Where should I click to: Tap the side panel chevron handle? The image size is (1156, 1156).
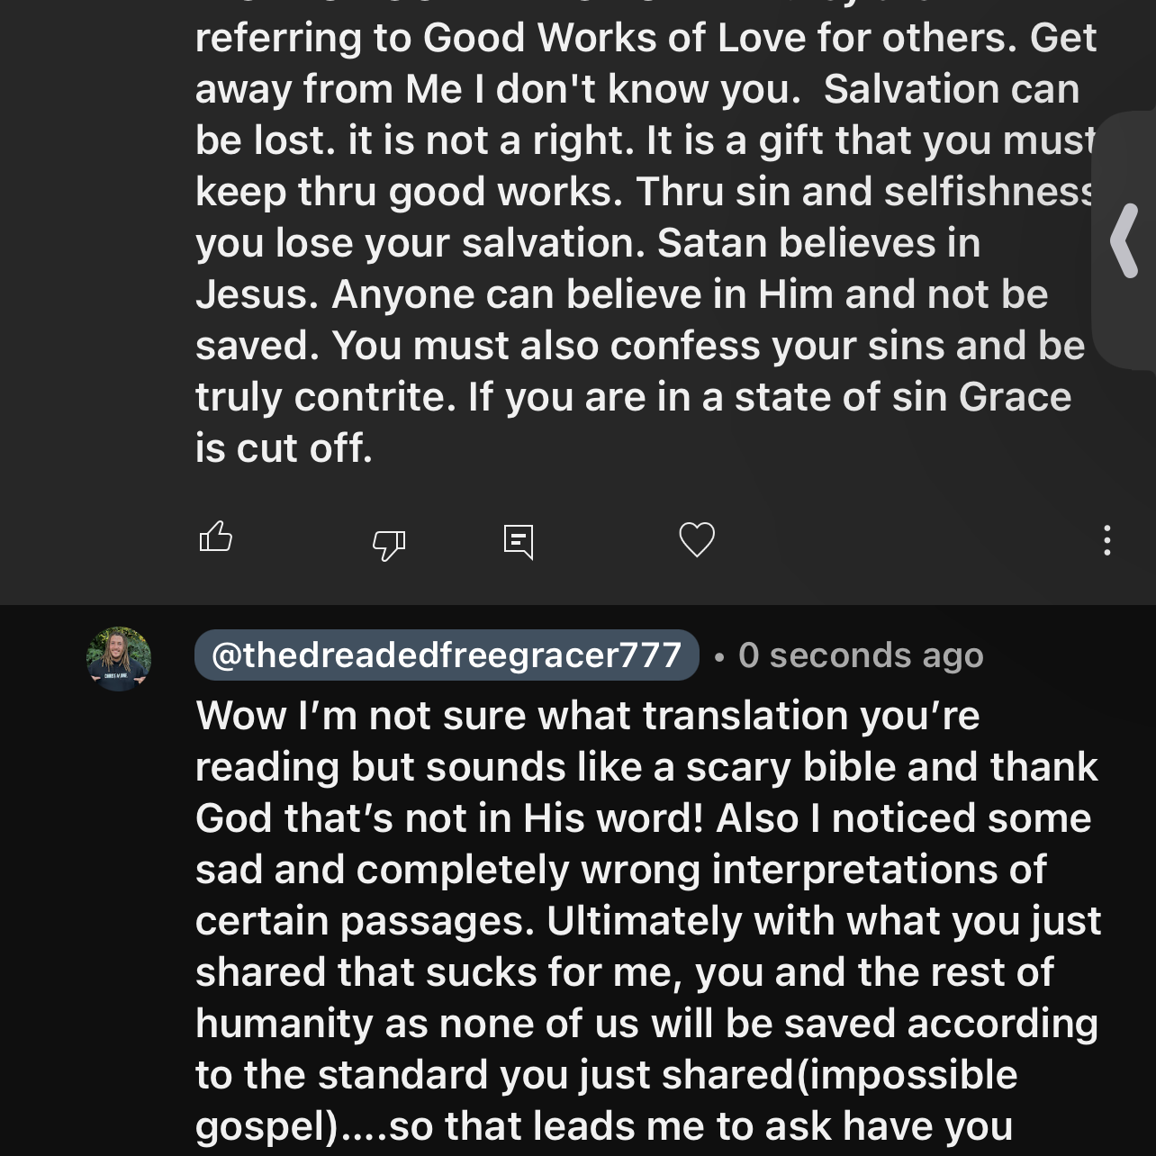click(1124, 240)
